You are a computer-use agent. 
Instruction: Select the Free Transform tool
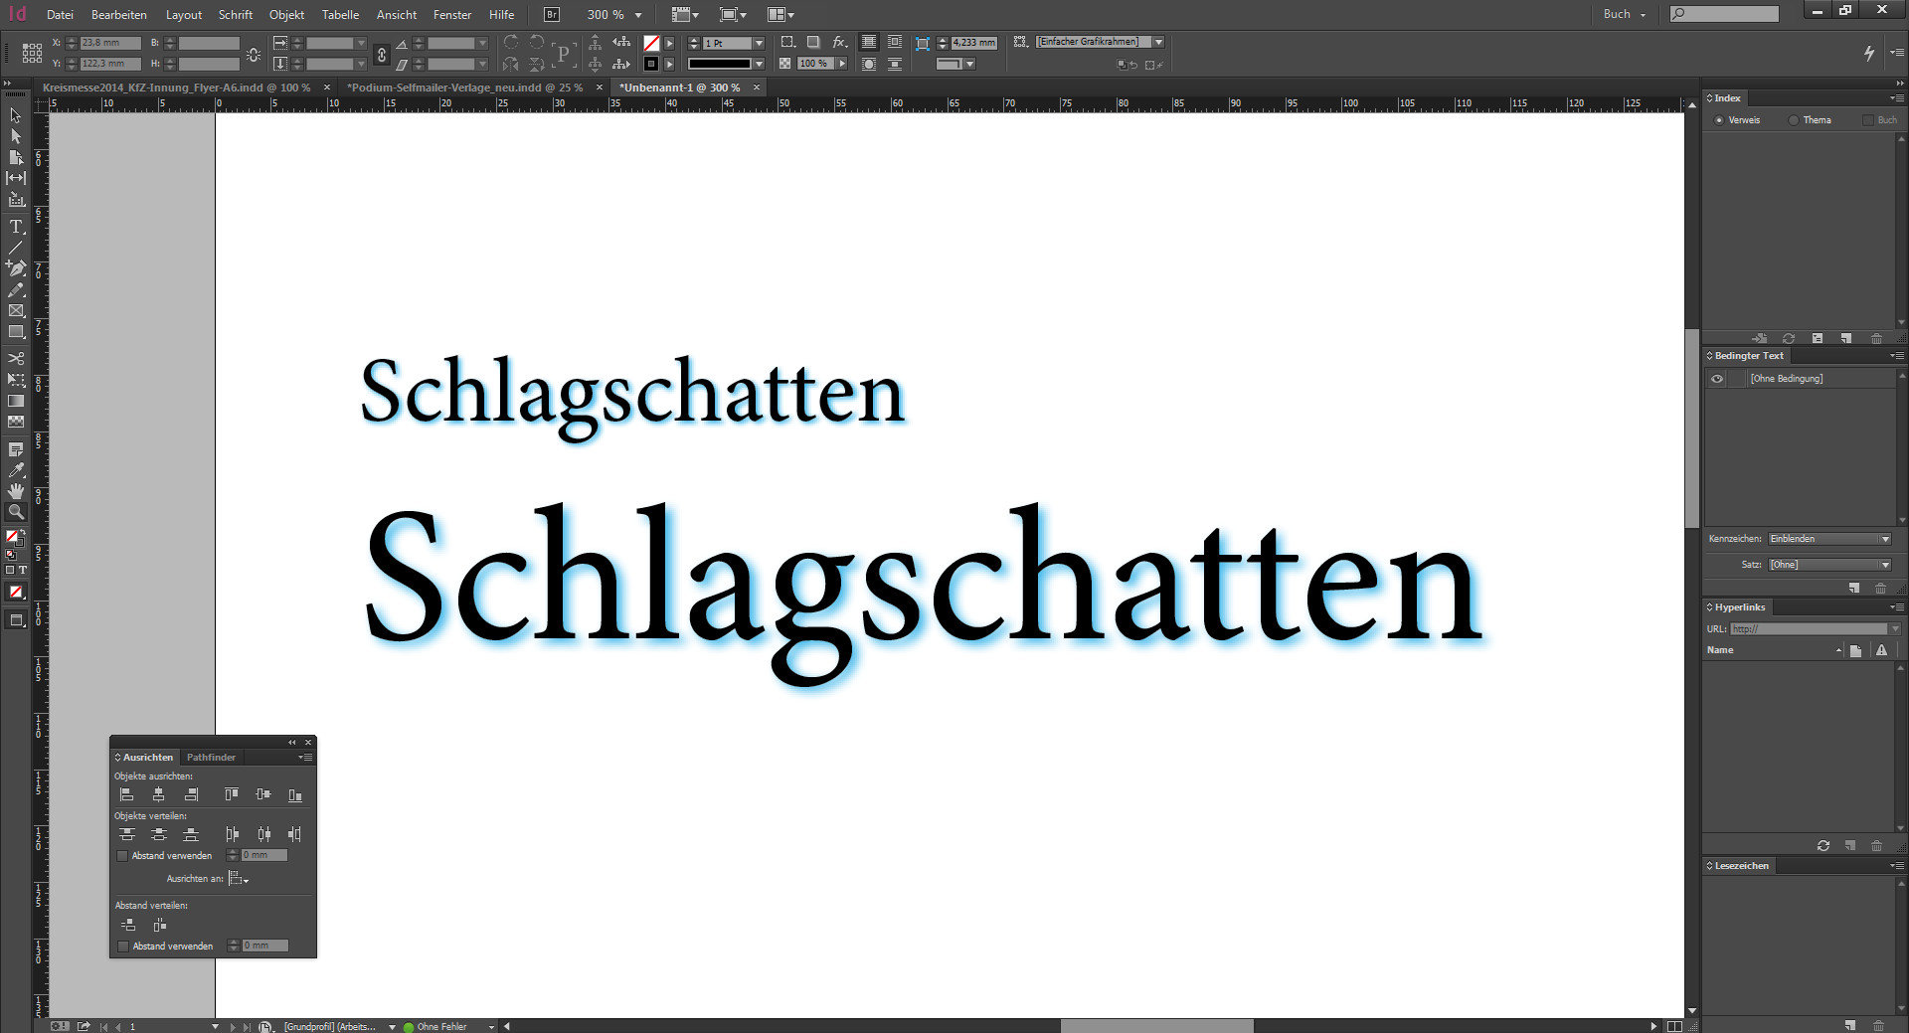tap(15, 380)
